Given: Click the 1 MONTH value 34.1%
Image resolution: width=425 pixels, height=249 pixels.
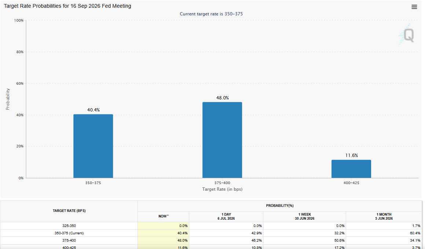Looking at the screenshot, I should pyautogui.click(x=415, y=240).
